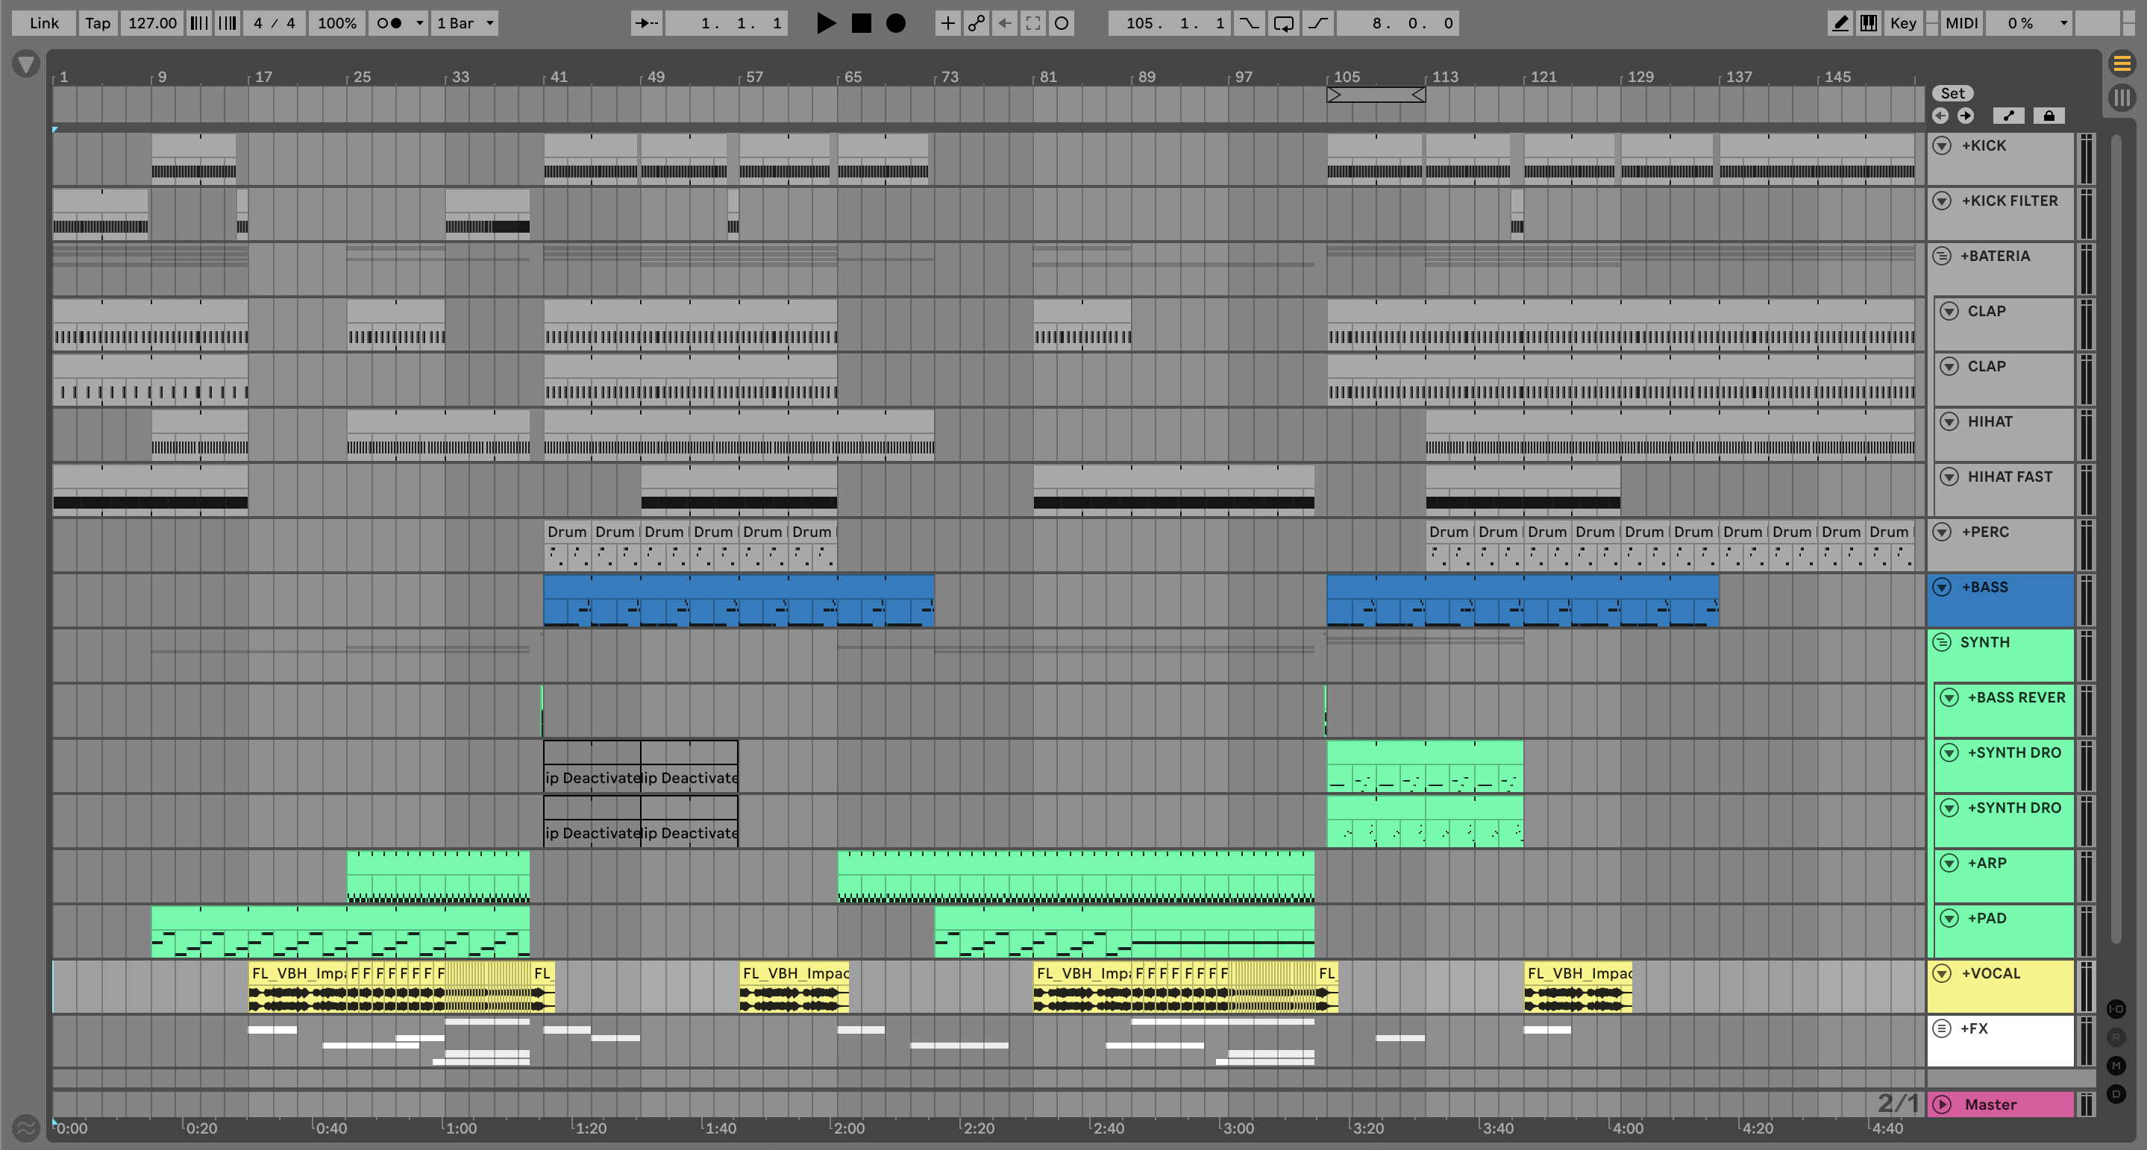The height and width of the screenshot is (1150, 2147).
Task: Click phase nudge down icon
Action: (x=198, y=23)
